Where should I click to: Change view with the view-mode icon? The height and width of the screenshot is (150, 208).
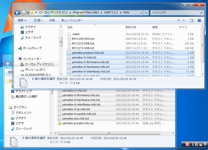click(x=179, y=20)
